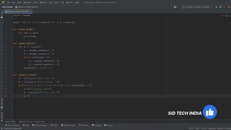Open the TODO tool window
Screen dimensions: 231x130
[54, 125]
